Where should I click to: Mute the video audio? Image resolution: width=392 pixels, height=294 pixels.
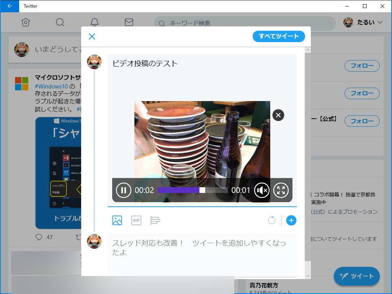click(262, 190)
